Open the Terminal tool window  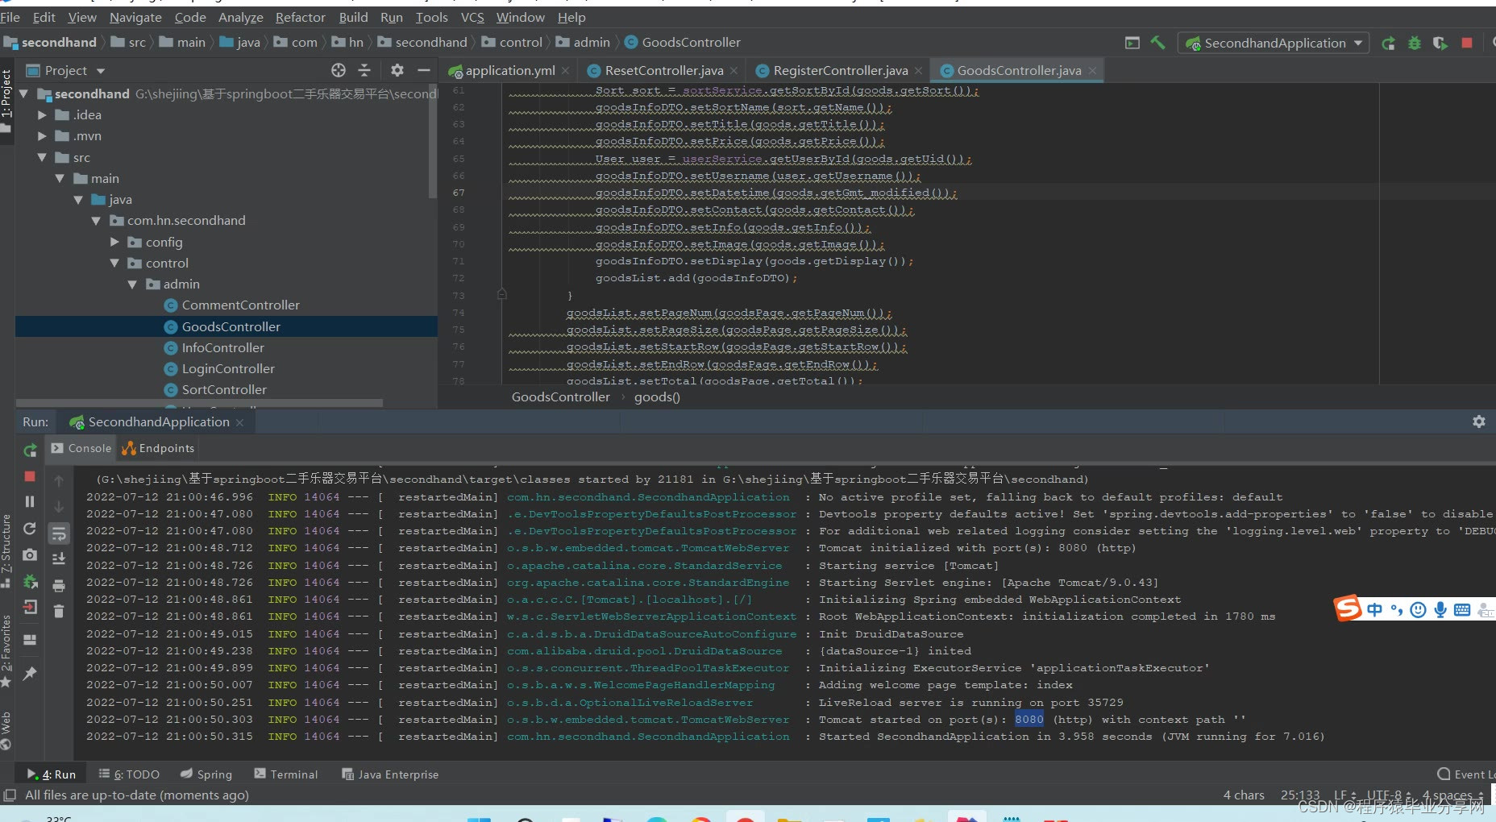point(286,774)
